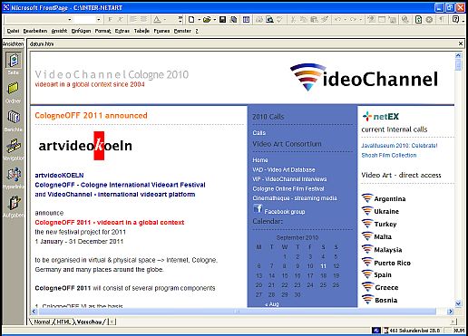Open the Einfügen menu

[x=81, y=31]
